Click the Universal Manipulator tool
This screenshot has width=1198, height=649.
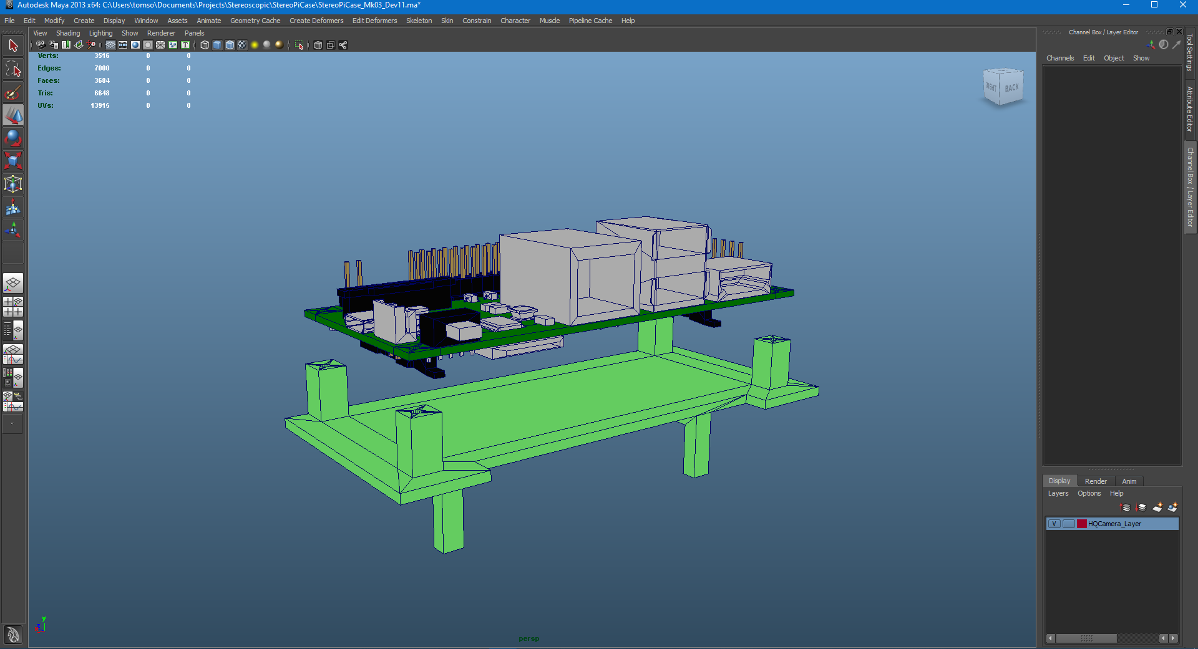(x=13, y=184)
